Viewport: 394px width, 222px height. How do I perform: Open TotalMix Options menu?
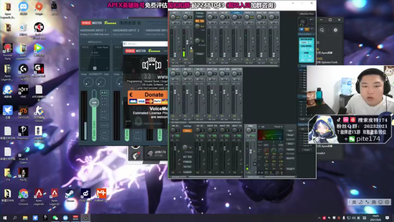194,8
